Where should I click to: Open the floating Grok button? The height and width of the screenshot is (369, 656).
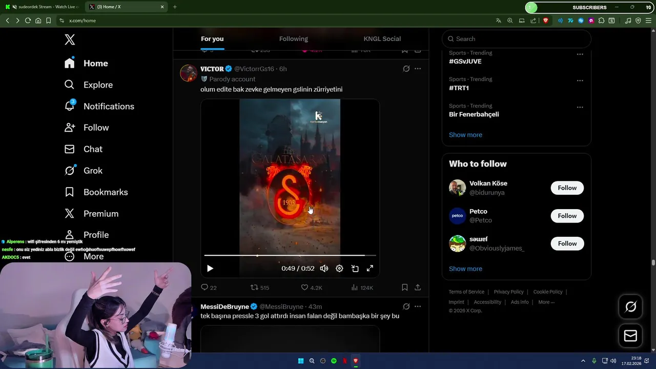point(630,307)
